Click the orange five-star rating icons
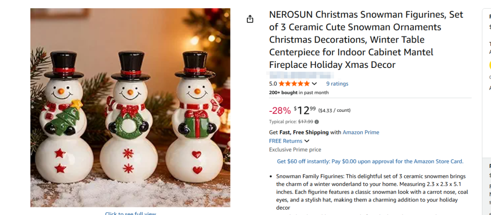The image size is (491, 215). coord(294,83)
